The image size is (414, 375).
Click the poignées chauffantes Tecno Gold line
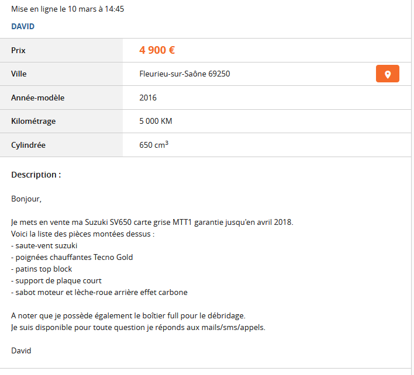click(72, 257)
